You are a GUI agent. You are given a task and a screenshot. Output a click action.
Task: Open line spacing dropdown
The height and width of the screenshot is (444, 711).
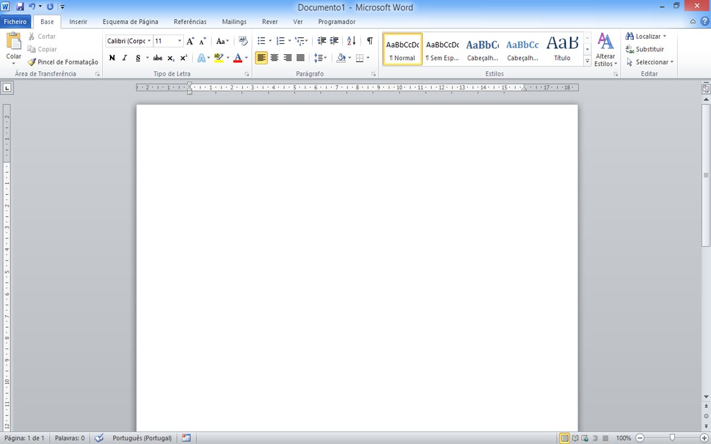click(x=321, y=58)
